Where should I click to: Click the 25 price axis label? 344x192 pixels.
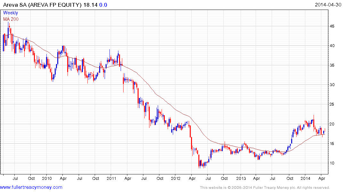point(332,104)
